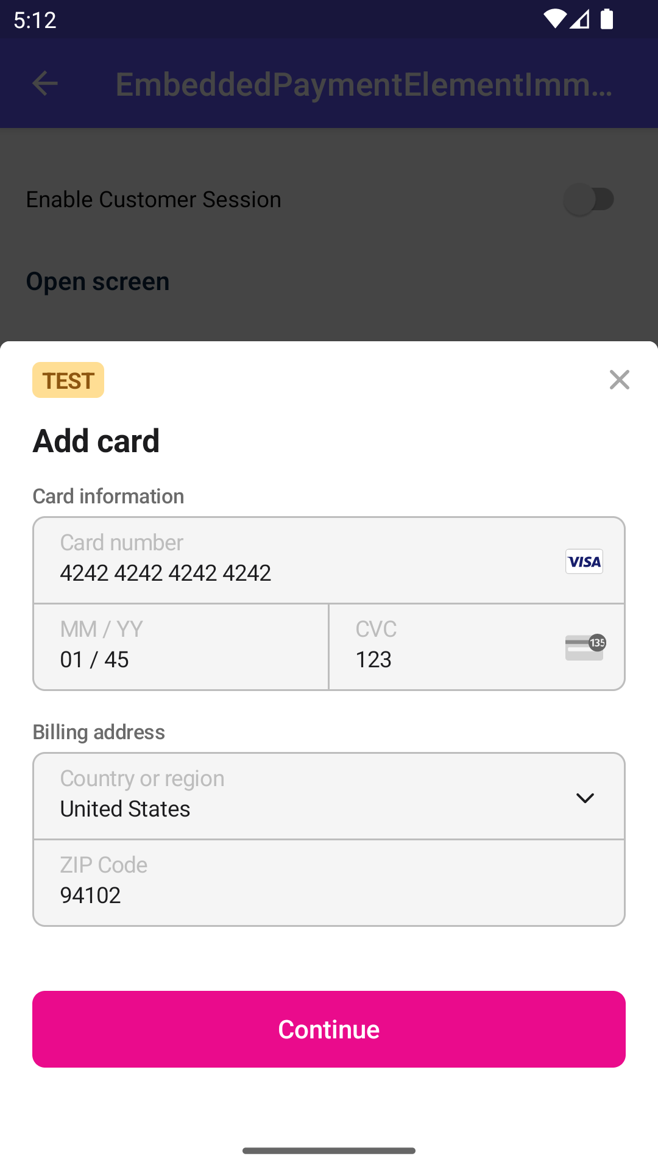Tap the TEST mode badge
658x1170 pixels.
click(x=68, y=380)
